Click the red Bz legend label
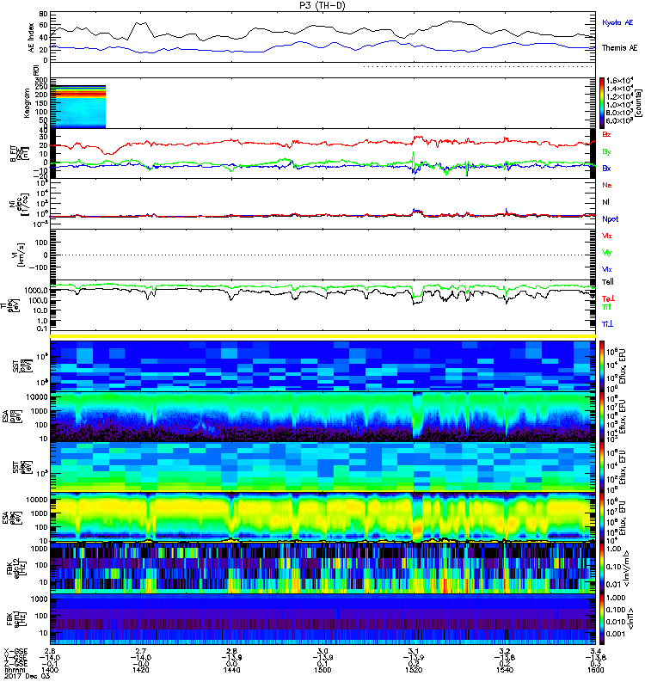This screenshot has height=688, width=645. click(606, 134)
